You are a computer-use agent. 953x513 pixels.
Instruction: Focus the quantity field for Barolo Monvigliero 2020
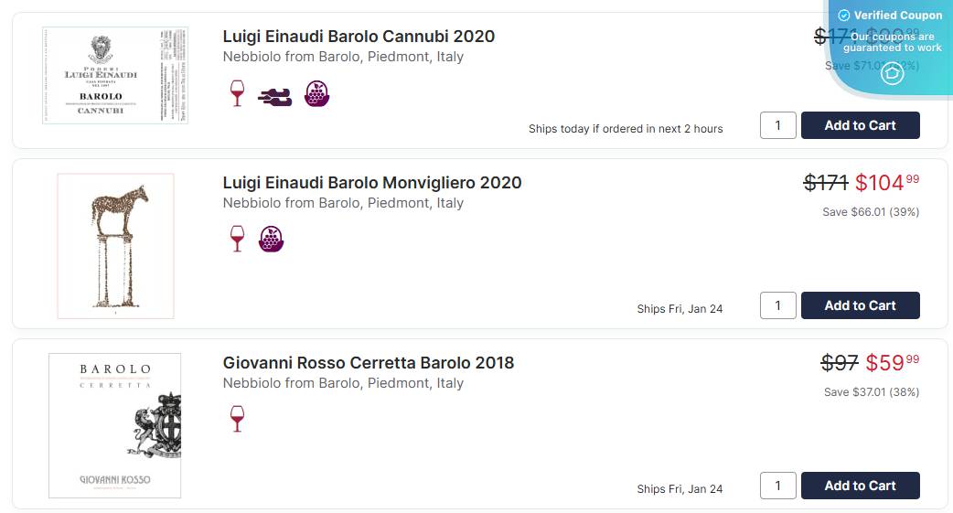[778, 305]
